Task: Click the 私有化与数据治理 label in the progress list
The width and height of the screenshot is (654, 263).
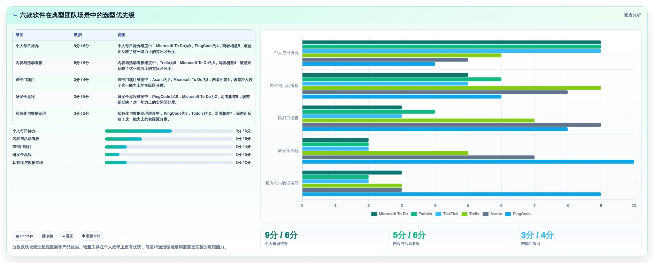Action: tap(28, 163)
